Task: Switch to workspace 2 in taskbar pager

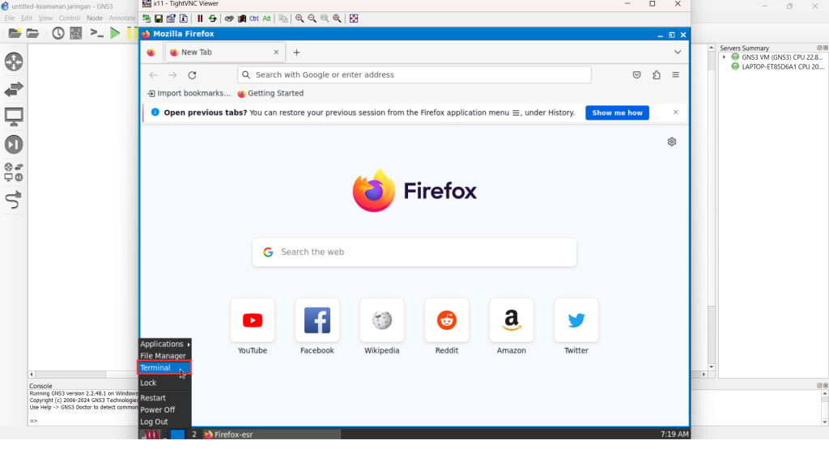Action: click(194, 434)
